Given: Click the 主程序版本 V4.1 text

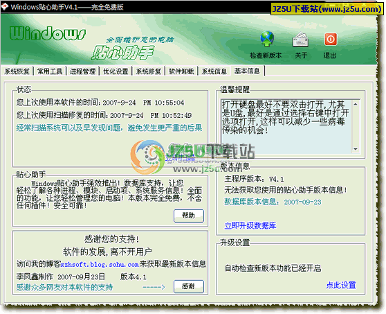Looking at the screenshot, I should [x=254, y=179].
